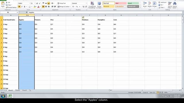This screenshot has height=103, width=184.
Task: Apply the Normal cell style
Action: (109, 3)
